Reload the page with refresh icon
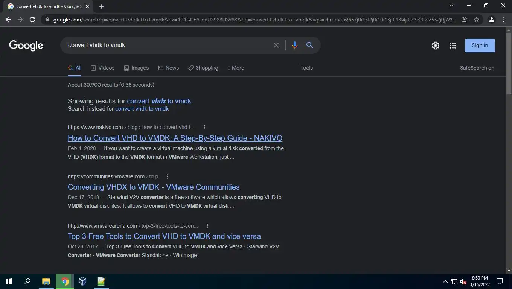 tap(32, 20)
